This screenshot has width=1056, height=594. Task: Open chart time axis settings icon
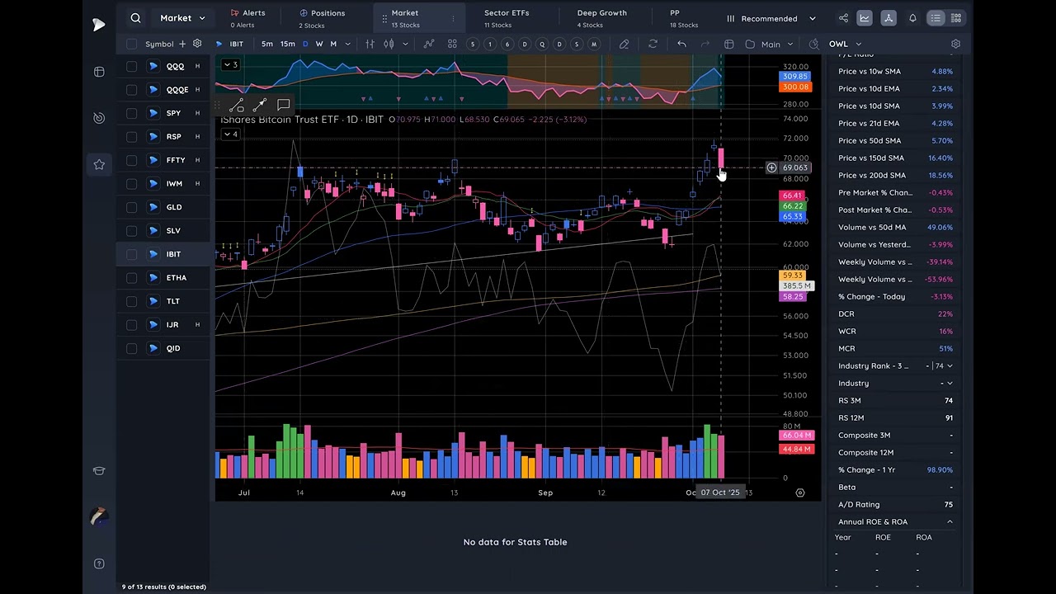(799, 493)
